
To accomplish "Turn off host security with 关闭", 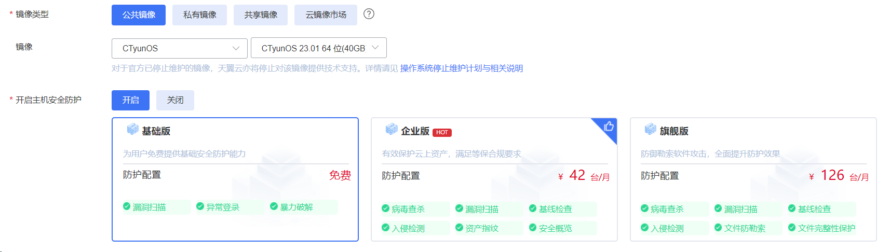I will point(175,100).
